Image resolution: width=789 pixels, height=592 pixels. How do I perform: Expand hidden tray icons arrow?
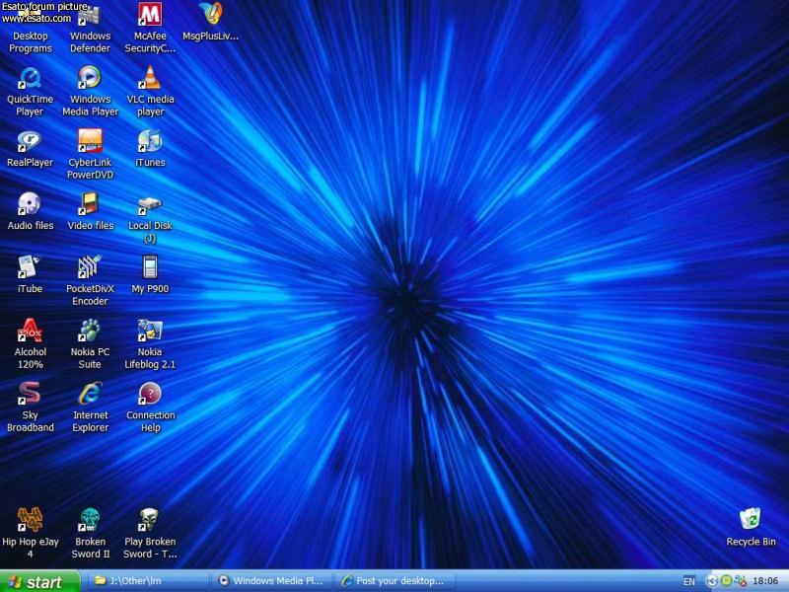(x=711, y=581)
